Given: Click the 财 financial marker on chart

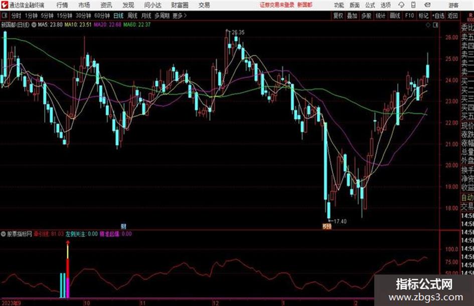Looking at the screenshot, I should (x=123, y=226).
